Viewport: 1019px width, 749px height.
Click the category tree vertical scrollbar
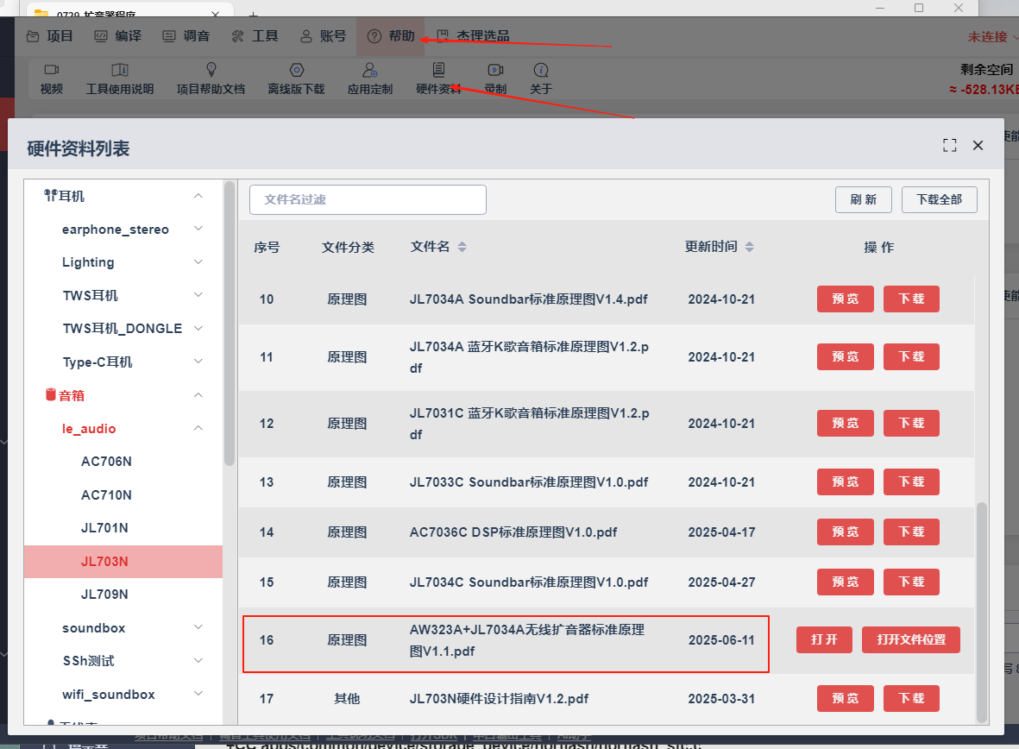point(229,323)
